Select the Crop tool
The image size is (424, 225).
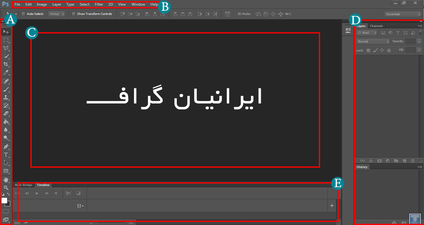[x=6, y=64]
